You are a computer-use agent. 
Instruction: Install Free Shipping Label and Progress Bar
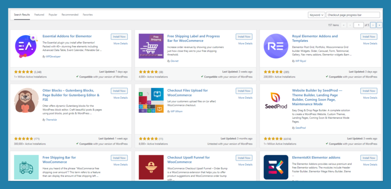(244, 37)
